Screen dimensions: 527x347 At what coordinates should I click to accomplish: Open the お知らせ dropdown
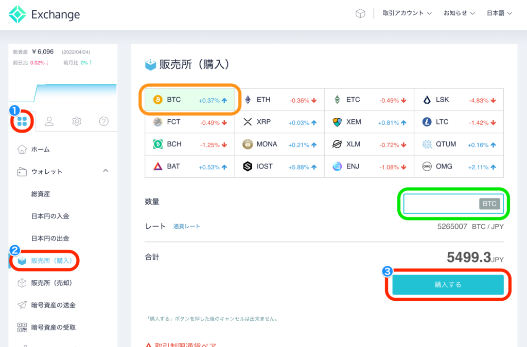click(459, 13)
